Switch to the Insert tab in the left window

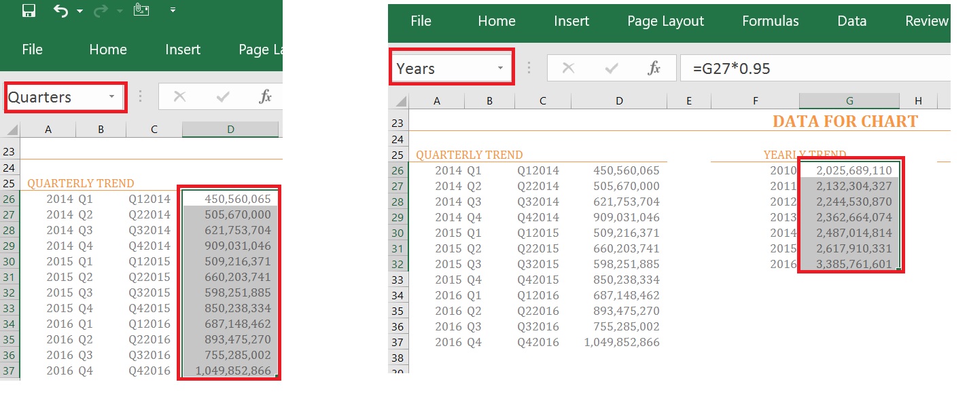click(x=183, y=50)
